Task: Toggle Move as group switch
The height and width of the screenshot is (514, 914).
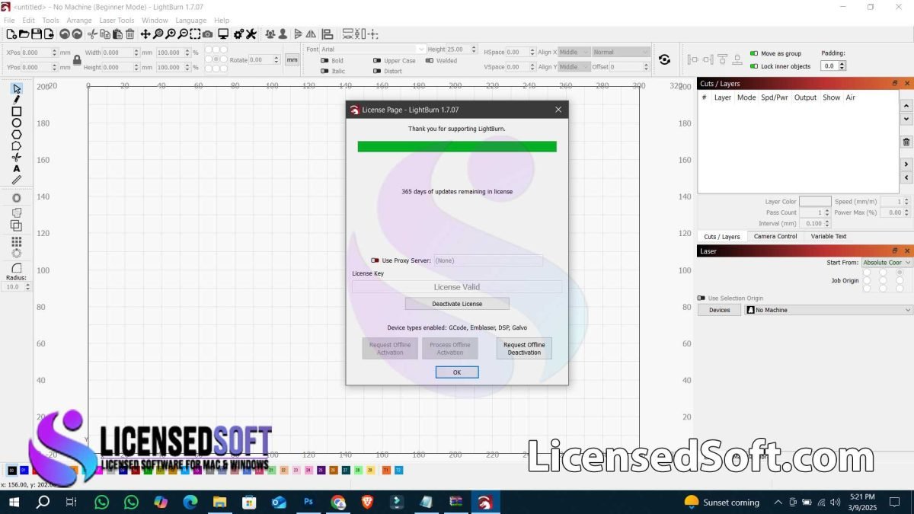Action: (754, 54)
